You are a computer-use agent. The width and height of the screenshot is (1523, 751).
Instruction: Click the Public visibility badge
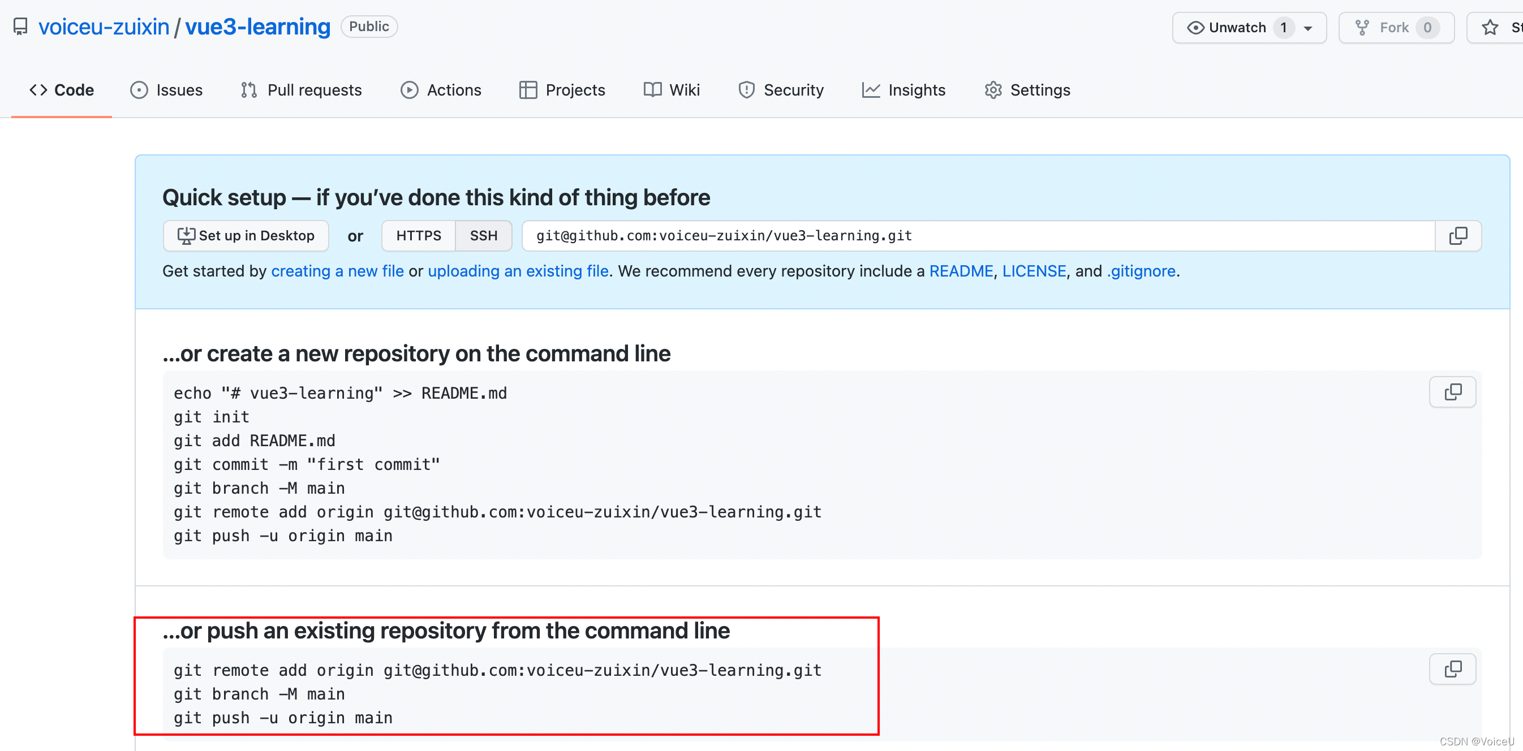tap(369, 27)
